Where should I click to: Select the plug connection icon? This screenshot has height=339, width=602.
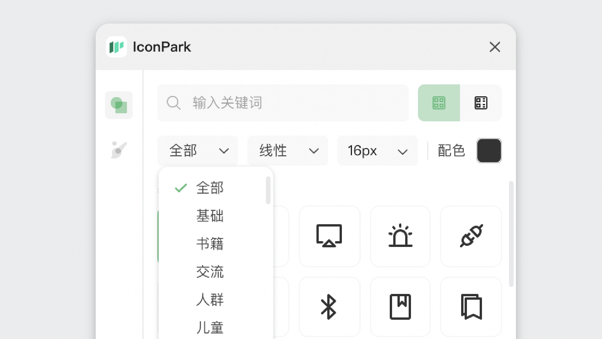click(471, 236)
